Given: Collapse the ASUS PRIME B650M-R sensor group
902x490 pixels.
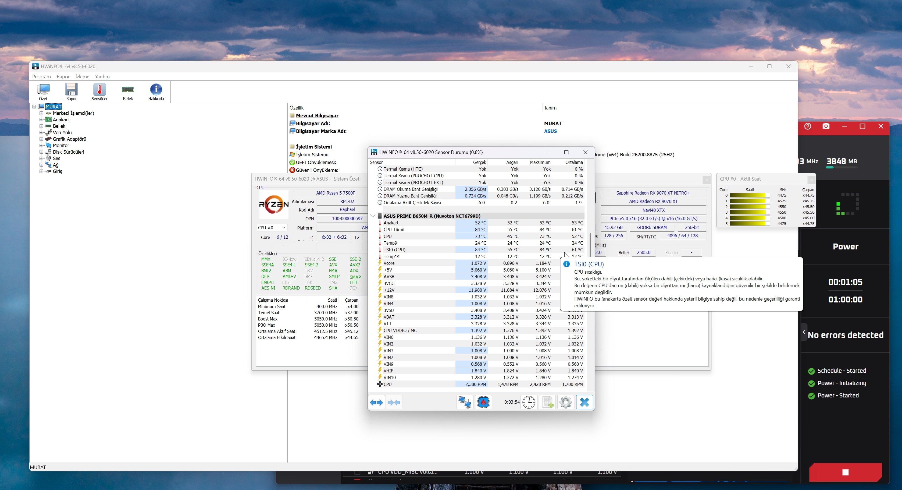Looking at the screenshot, I should click(x=373, y=216).
